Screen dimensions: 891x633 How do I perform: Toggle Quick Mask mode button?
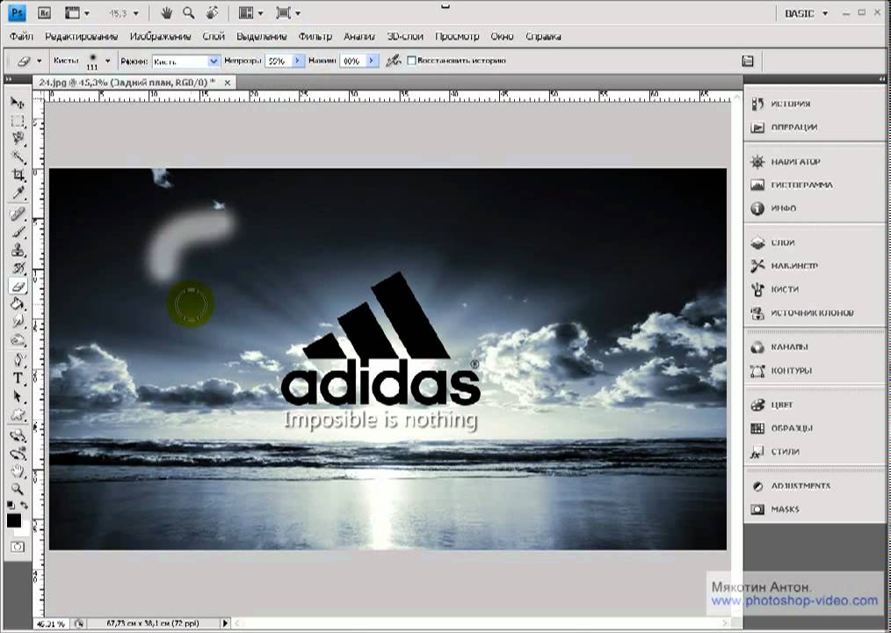coord(18,547)
